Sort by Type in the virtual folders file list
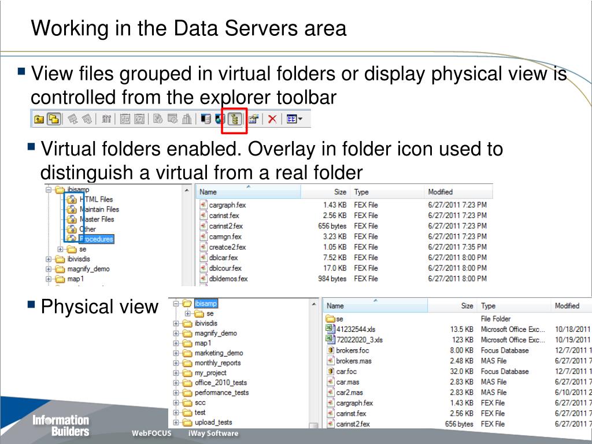The image size is (592, 444). pos(387,192)
